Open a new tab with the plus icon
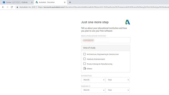The image size is (169, 95). click(x=70, y=2)
